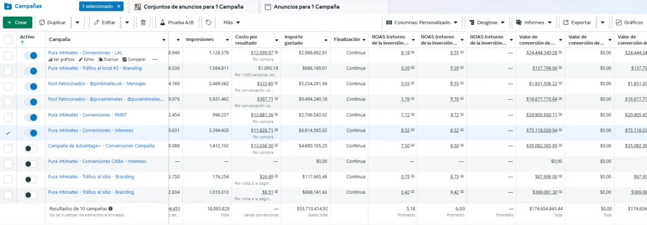Click Ver gráficos under the LAL campaign
The height and width of the screenshot is (225, 647).
coord(61,59)
